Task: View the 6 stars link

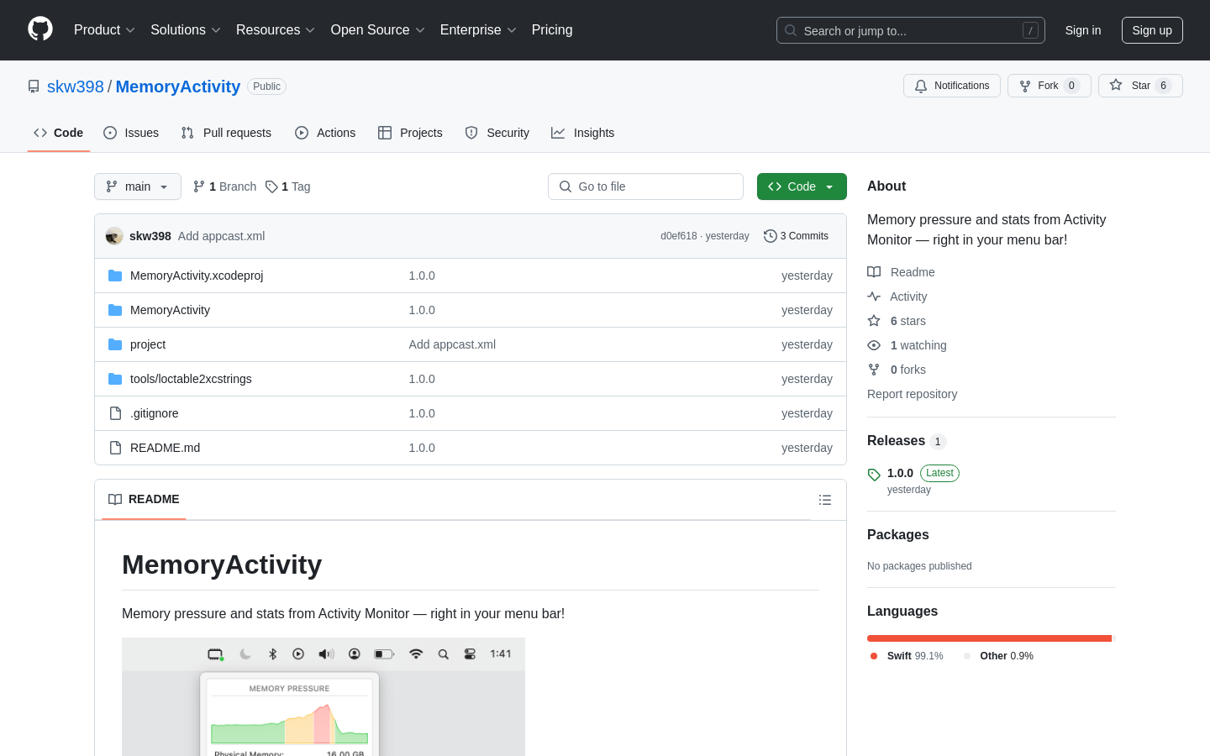Action: [x=897, y=321]
